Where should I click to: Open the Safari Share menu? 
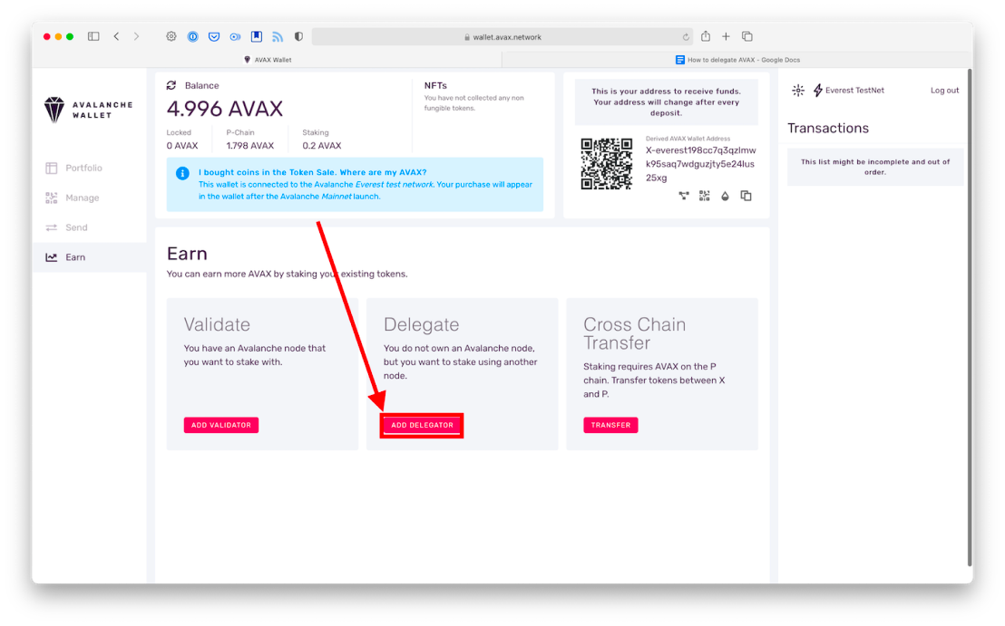tap(706, 36)
